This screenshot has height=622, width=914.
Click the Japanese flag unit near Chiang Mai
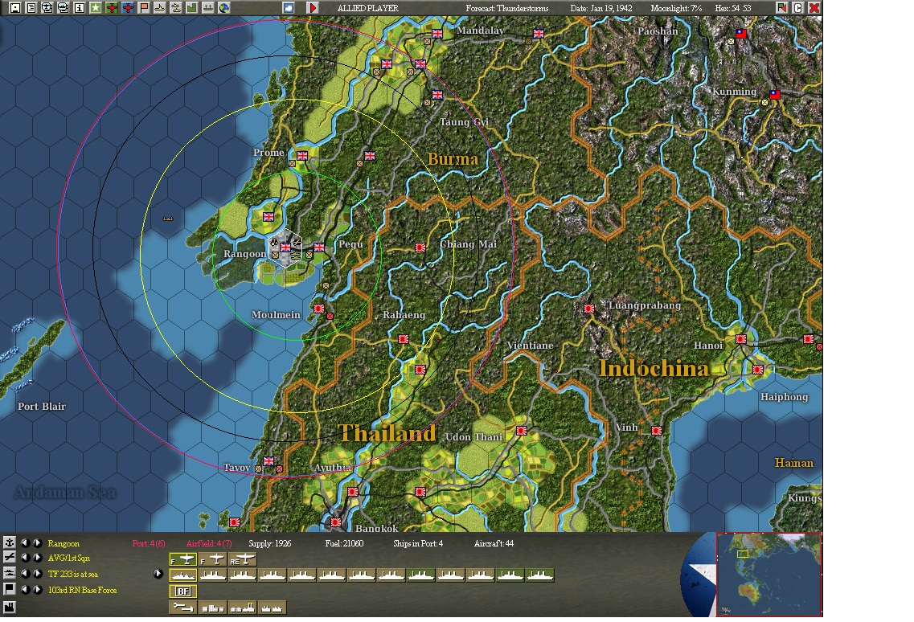point(420,248)
